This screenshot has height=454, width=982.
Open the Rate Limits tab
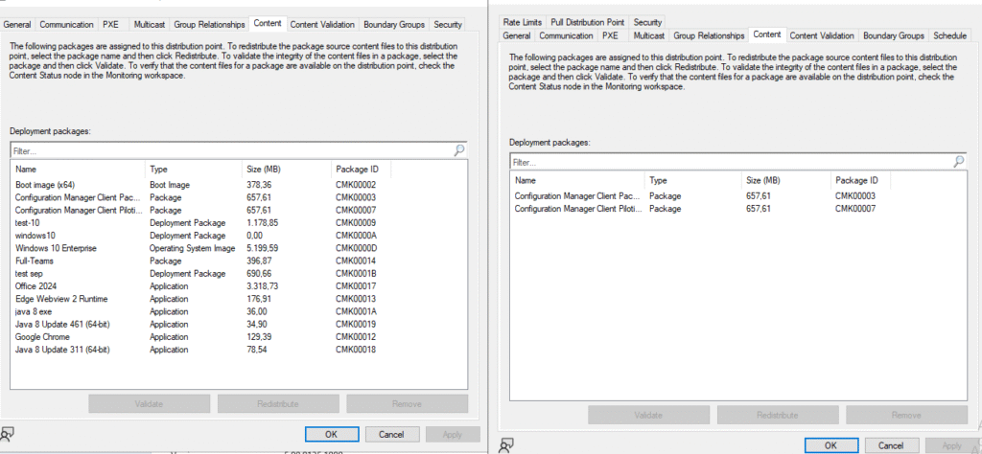coord(523,21)
